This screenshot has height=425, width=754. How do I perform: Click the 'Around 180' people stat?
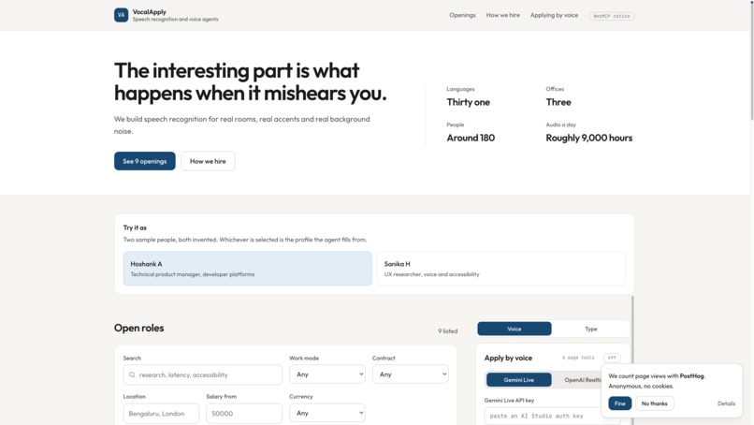pyautogui.click(x=471, y=138)
